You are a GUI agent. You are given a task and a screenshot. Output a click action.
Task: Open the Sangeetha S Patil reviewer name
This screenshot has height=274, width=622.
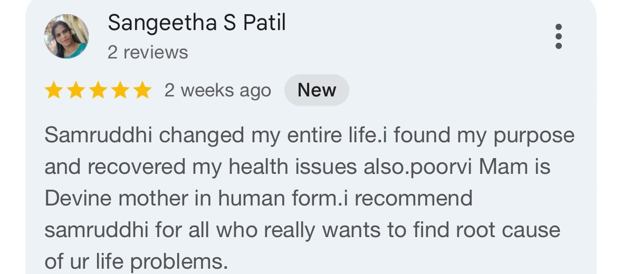click(x=196, y=23)
